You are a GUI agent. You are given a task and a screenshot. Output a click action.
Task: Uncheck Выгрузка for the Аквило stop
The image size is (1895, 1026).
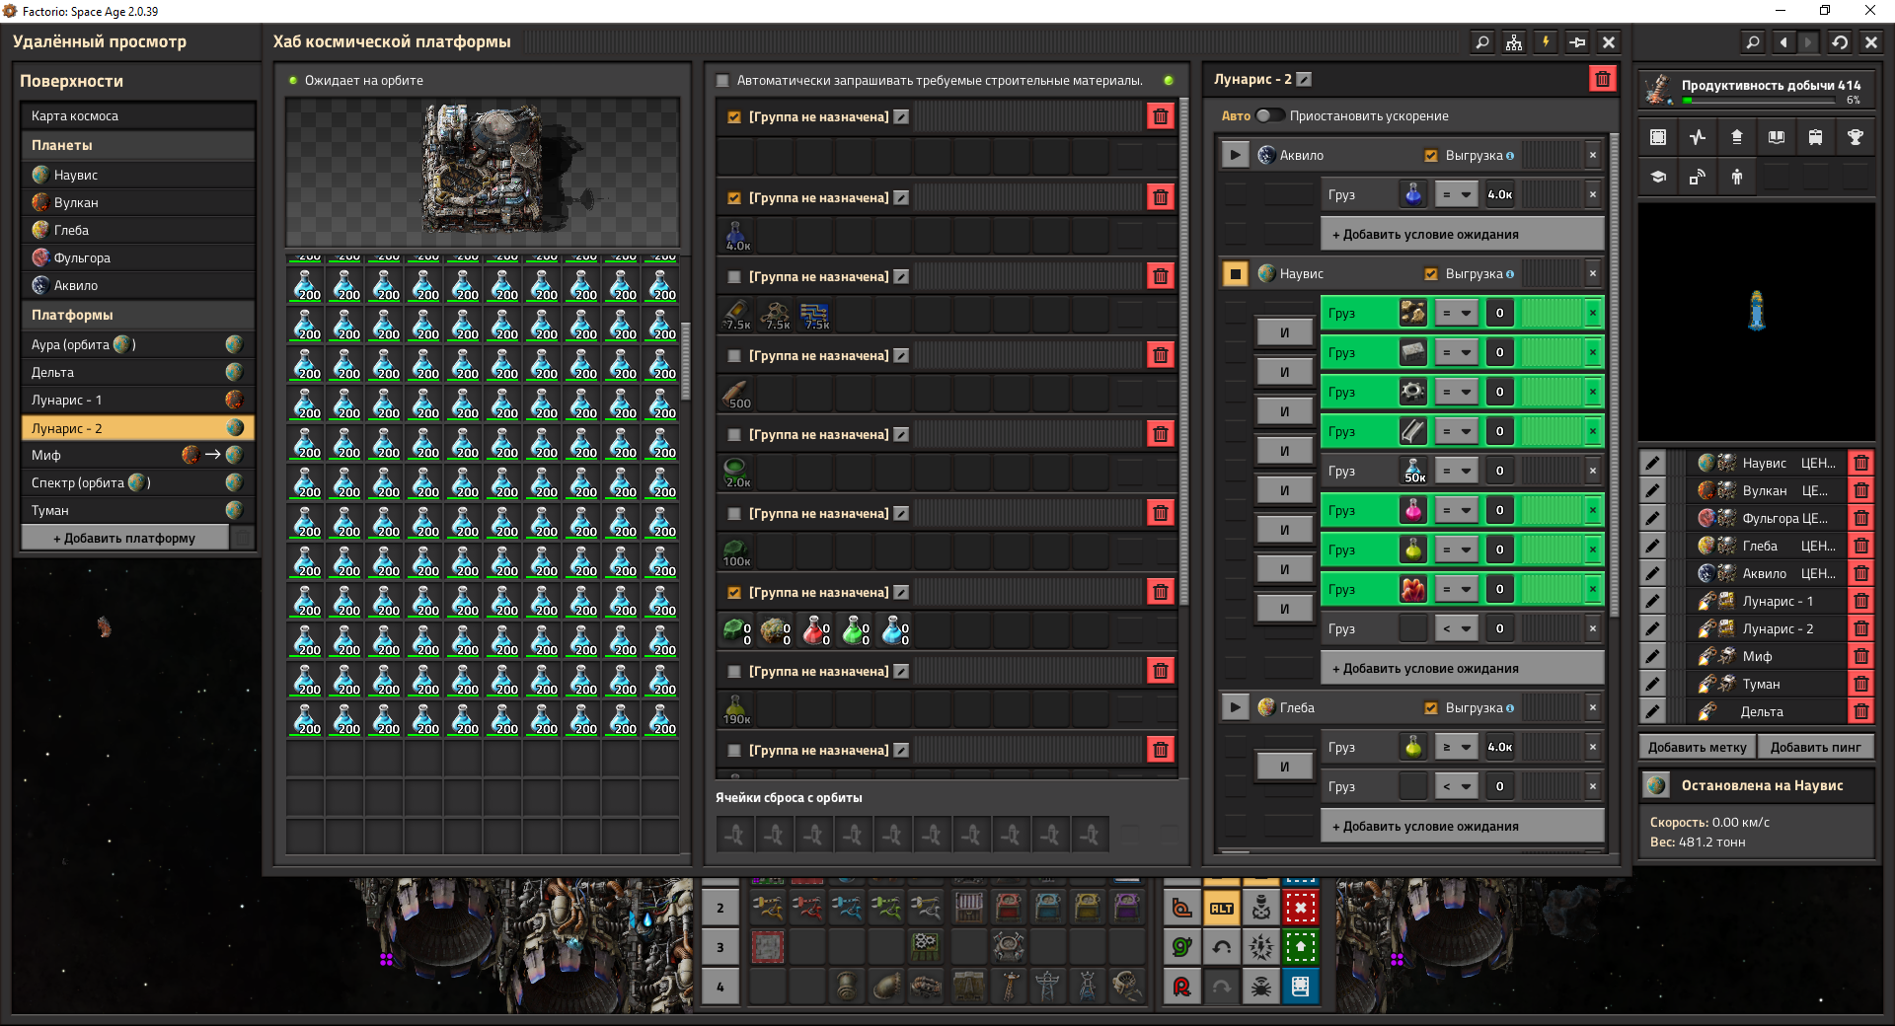tap(1431, 155)
